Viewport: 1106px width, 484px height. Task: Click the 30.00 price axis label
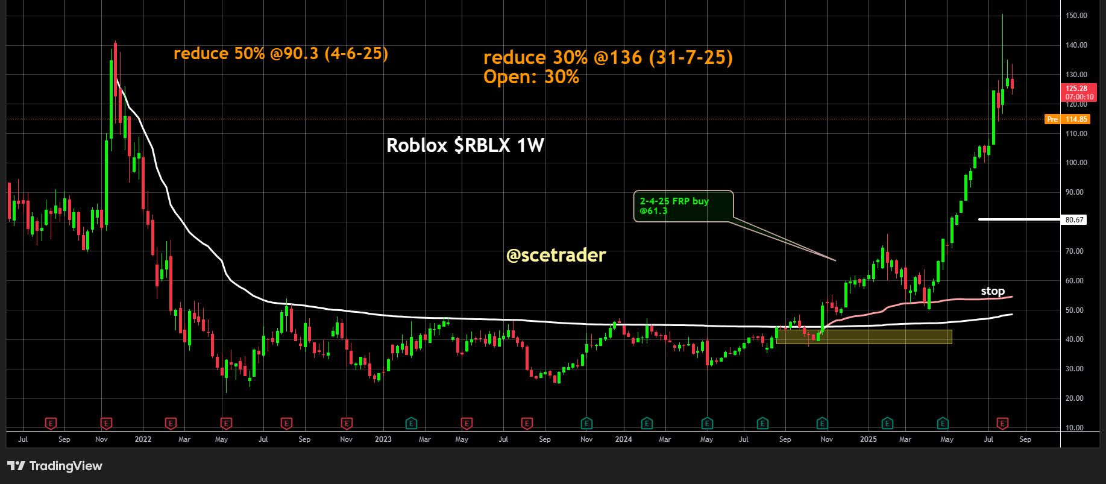1075,369
